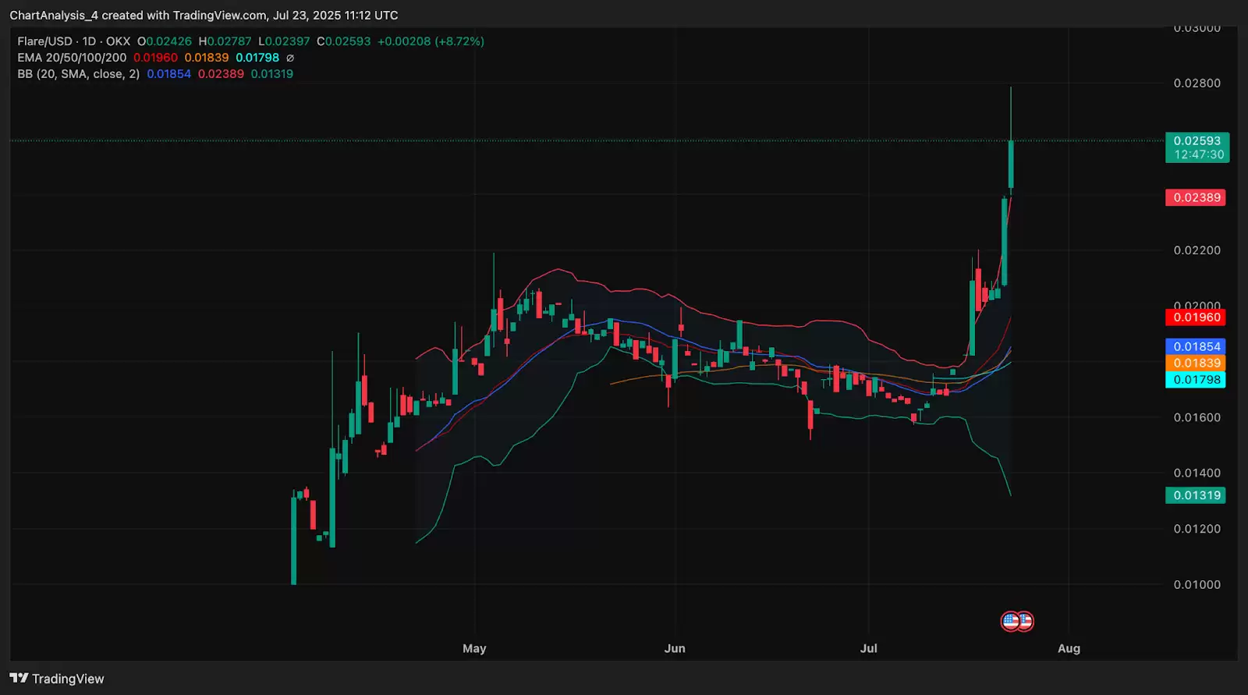Click the ChartAnalysis_4 TradingView.com header text

[x=204, y=16]
